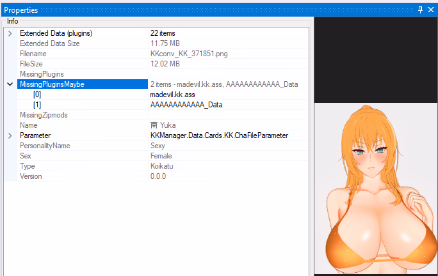Close the Properties panel
Viewport: 438px width, 276px height.
coord(431,10)
